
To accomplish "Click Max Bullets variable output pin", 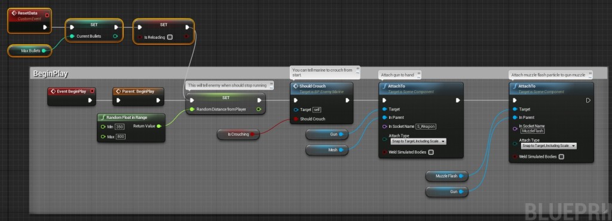I will pyautogui.click(x=44, y=51).
